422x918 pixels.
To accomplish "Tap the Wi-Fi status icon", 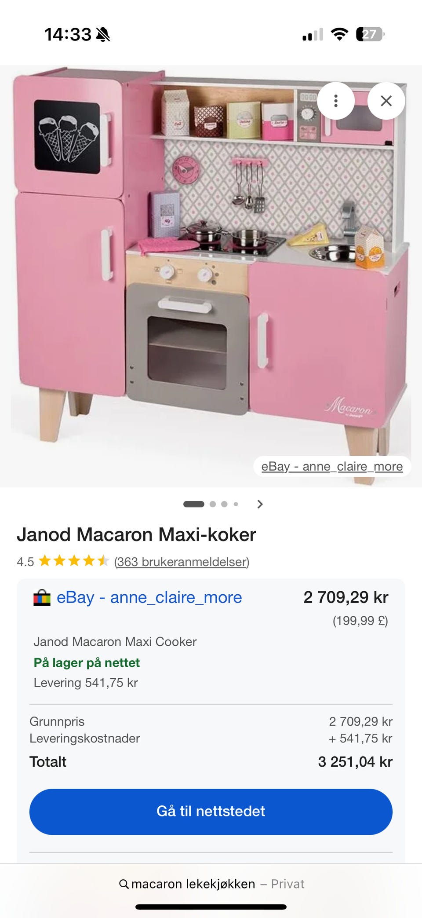I will tap(339, 34).
